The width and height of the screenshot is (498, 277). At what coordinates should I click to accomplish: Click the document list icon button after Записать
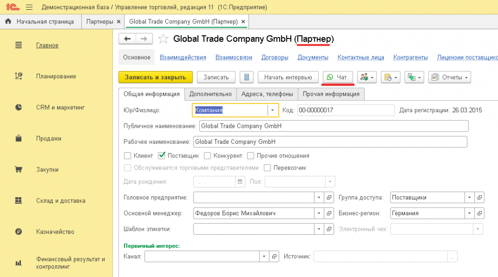click(x=247, y=77)
